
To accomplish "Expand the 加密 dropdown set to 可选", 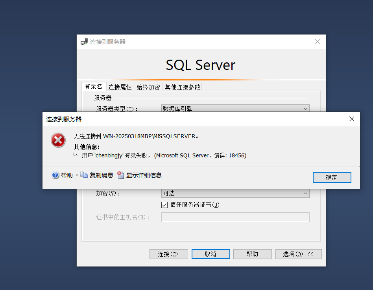I will 235,193.
